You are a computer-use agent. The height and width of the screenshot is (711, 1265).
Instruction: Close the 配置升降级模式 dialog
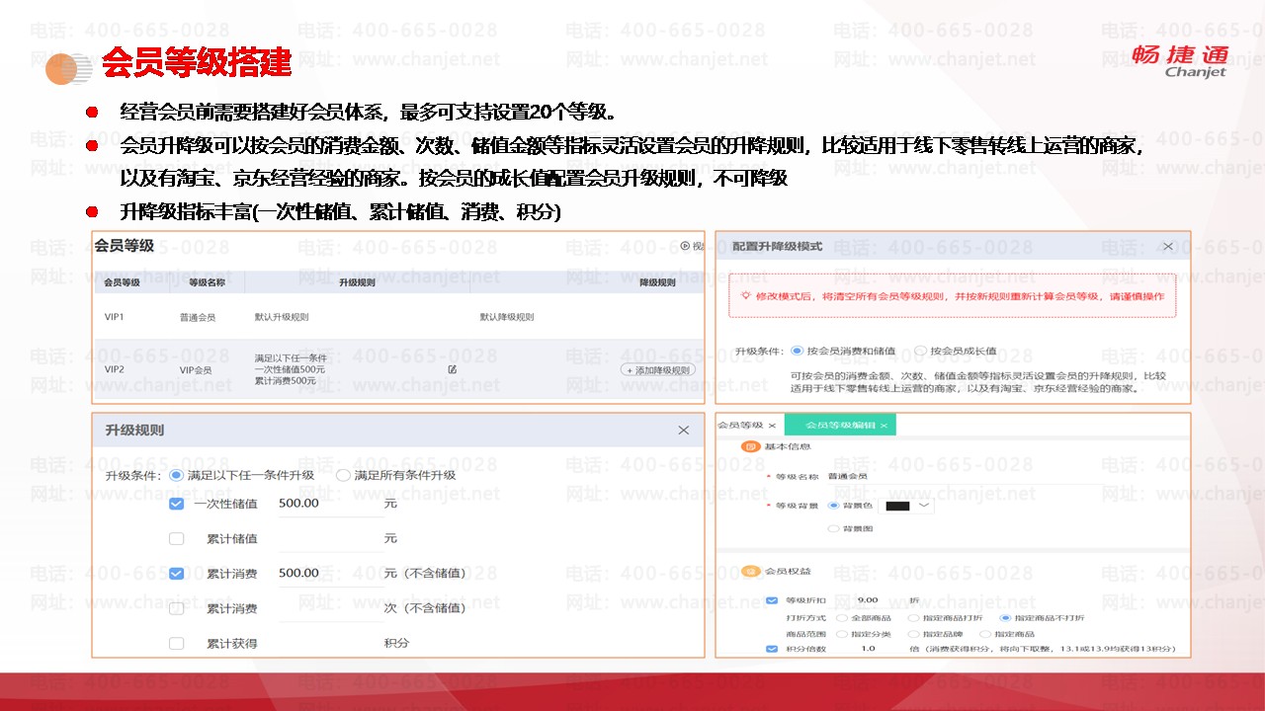(1168, 246)
